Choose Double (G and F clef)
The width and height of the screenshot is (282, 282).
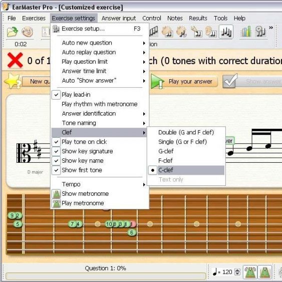(x=186, y=132)
